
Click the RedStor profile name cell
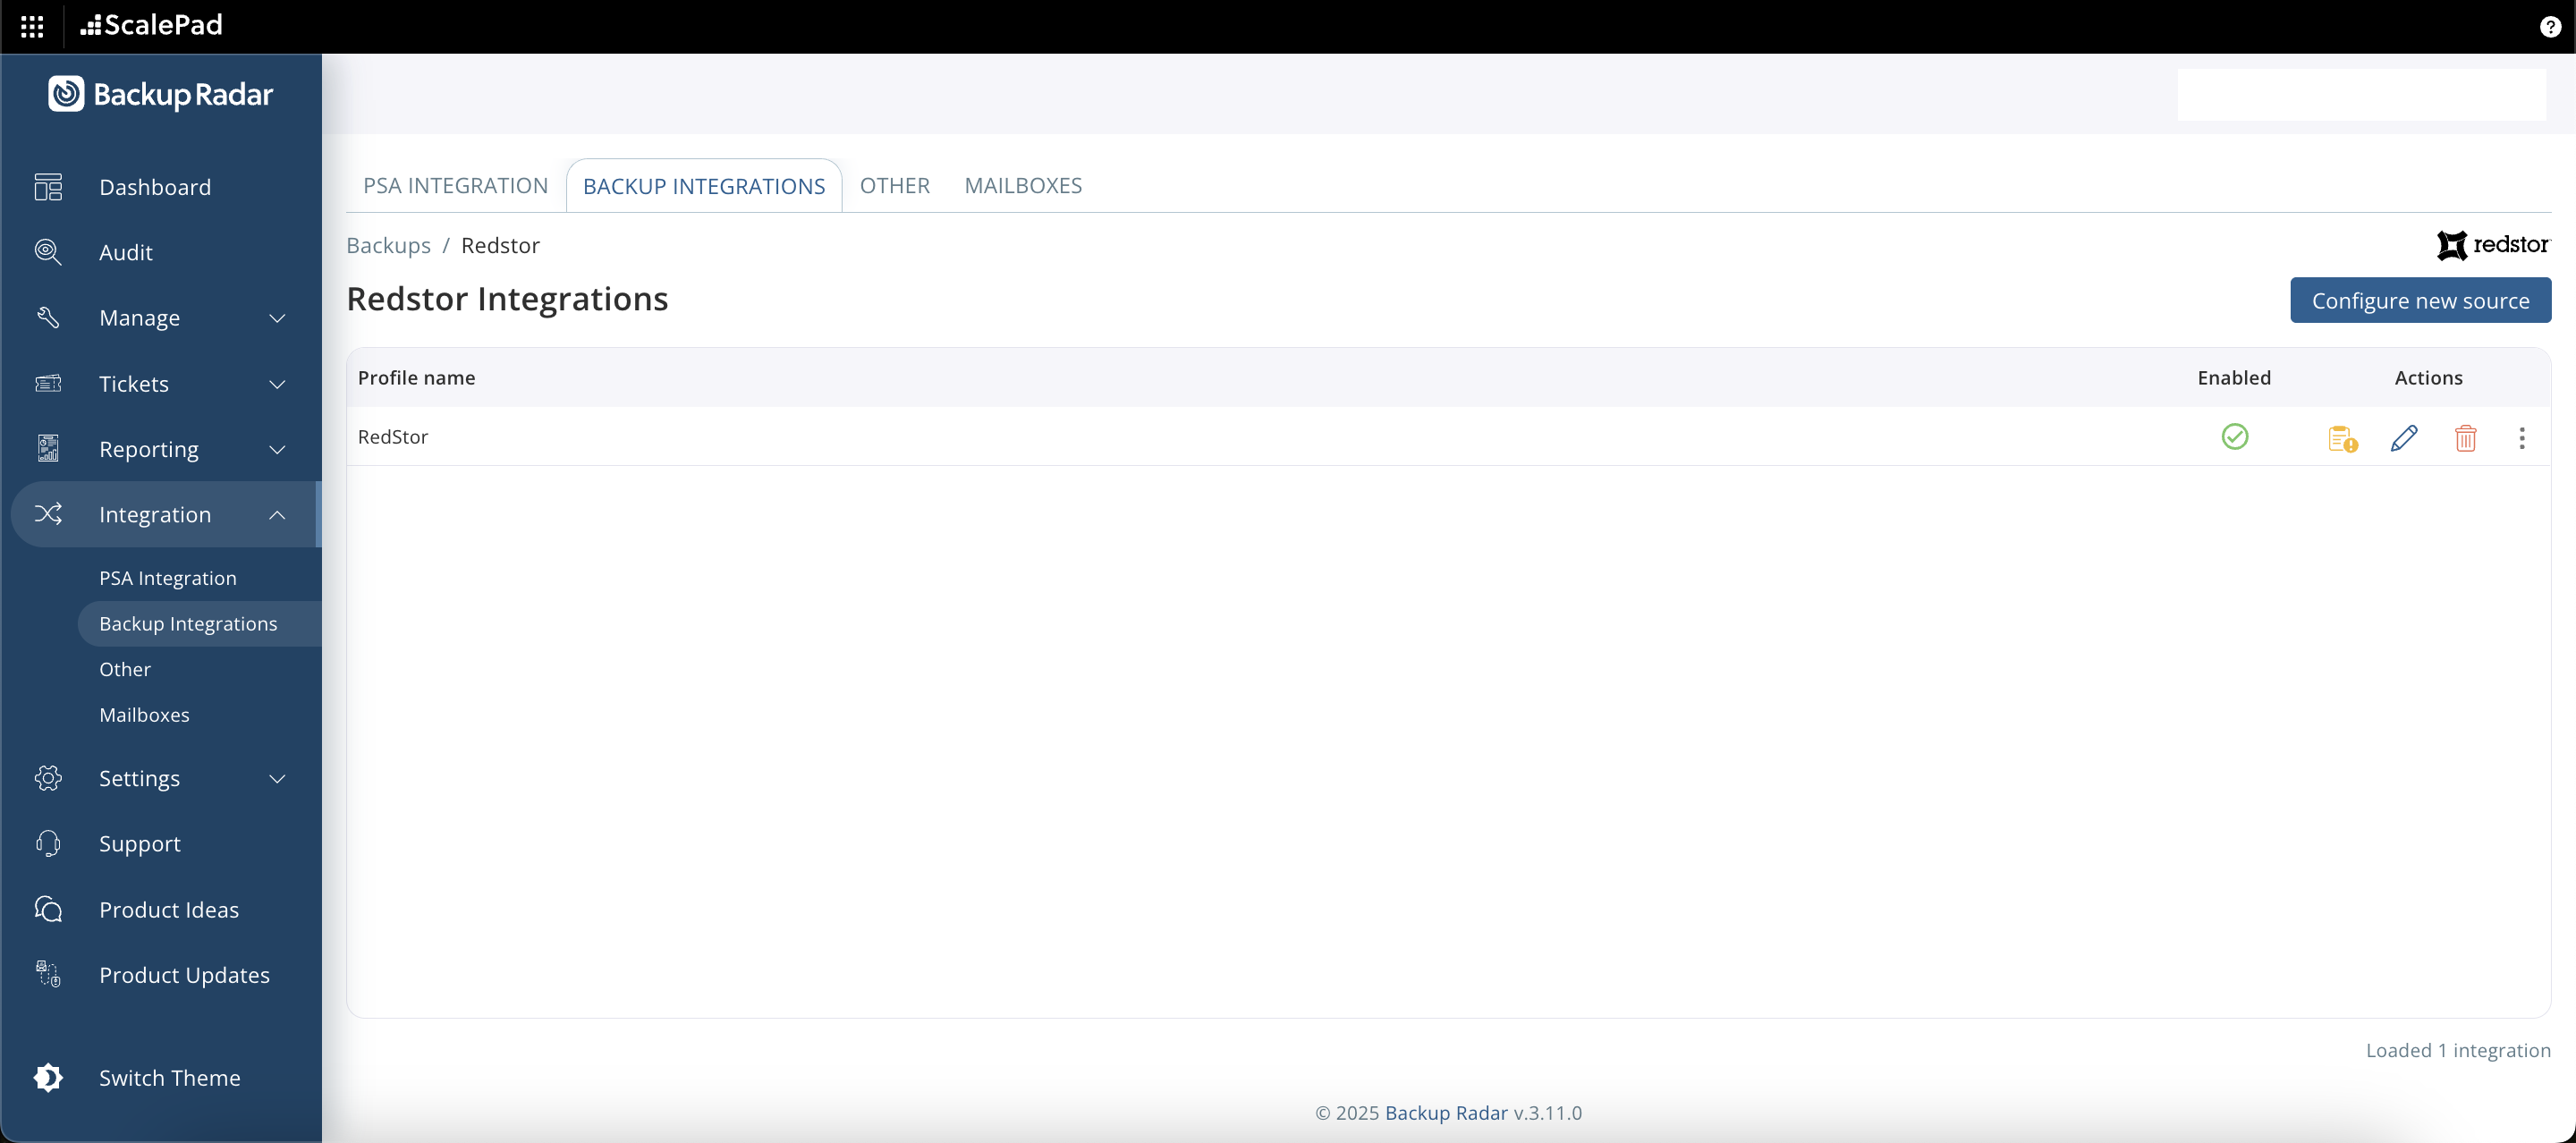click(x=393, y=437)
